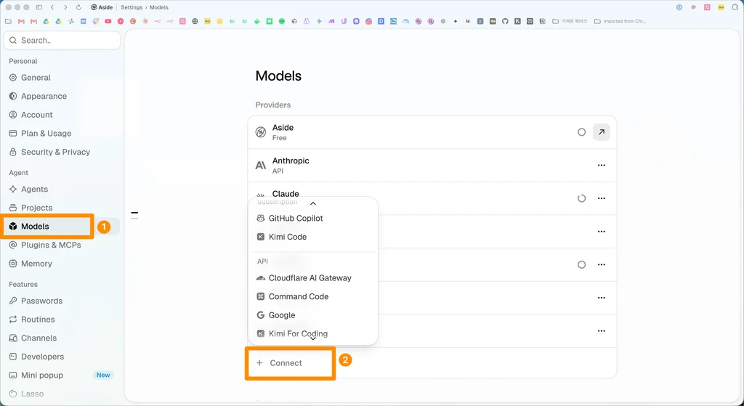The height and width of the screenshot is (406, 744).
Task: Open the extensions puzzle icon
Action: [x=735, y=7]
